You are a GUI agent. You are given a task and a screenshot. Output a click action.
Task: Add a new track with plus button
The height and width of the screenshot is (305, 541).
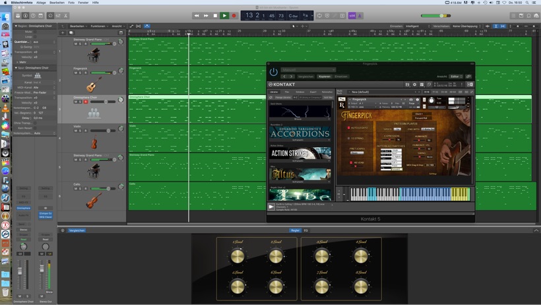click(63, 33)
